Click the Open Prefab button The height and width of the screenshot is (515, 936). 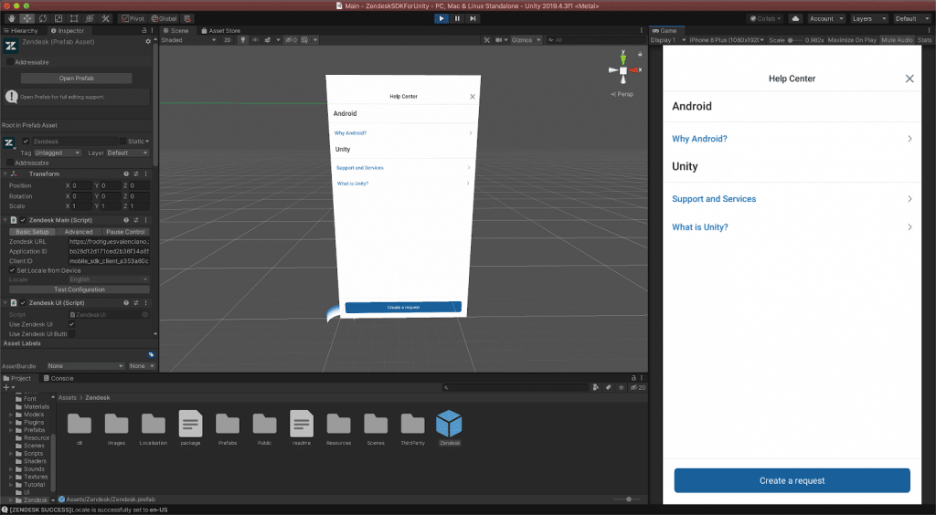click(x=76, y=78)
